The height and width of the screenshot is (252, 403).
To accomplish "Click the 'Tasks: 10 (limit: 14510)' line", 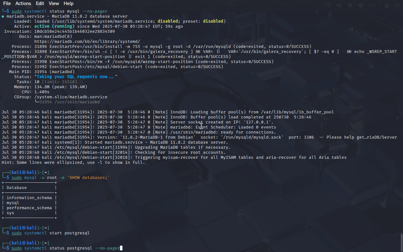I will click(x=47, y=82).
